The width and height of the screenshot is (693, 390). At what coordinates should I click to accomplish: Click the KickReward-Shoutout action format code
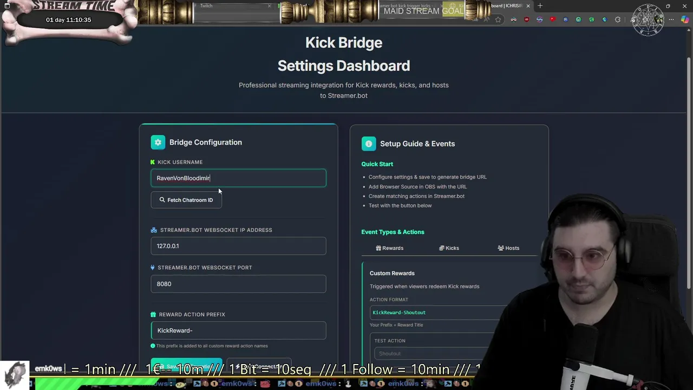[399, 313]
